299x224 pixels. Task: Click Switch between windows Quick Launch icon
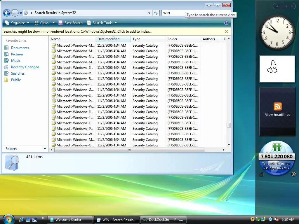point(35,220)
